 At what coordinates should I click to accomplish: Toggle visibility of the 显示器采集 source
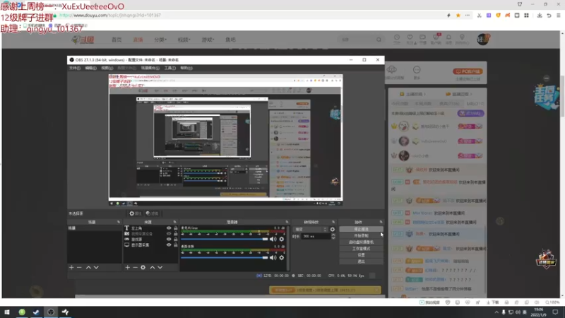pos(169,245)
